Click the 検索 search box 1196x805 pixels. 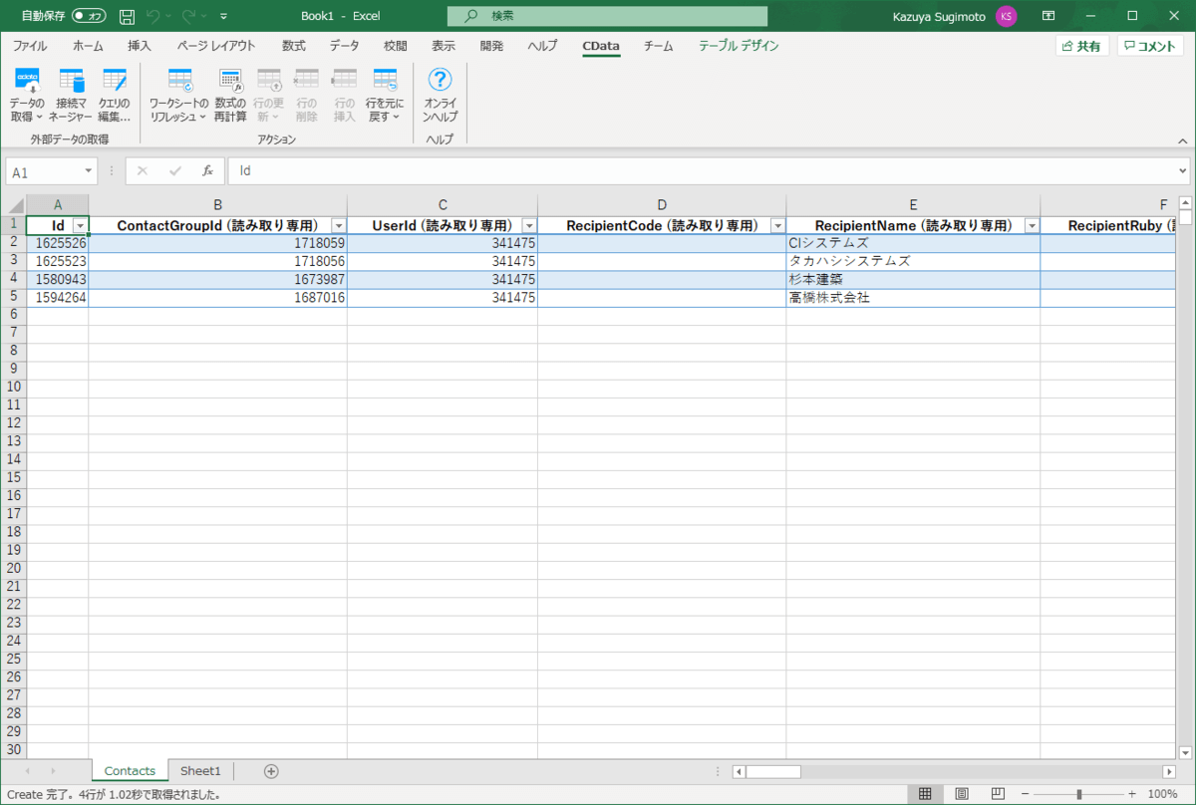(x=607, y=16)
